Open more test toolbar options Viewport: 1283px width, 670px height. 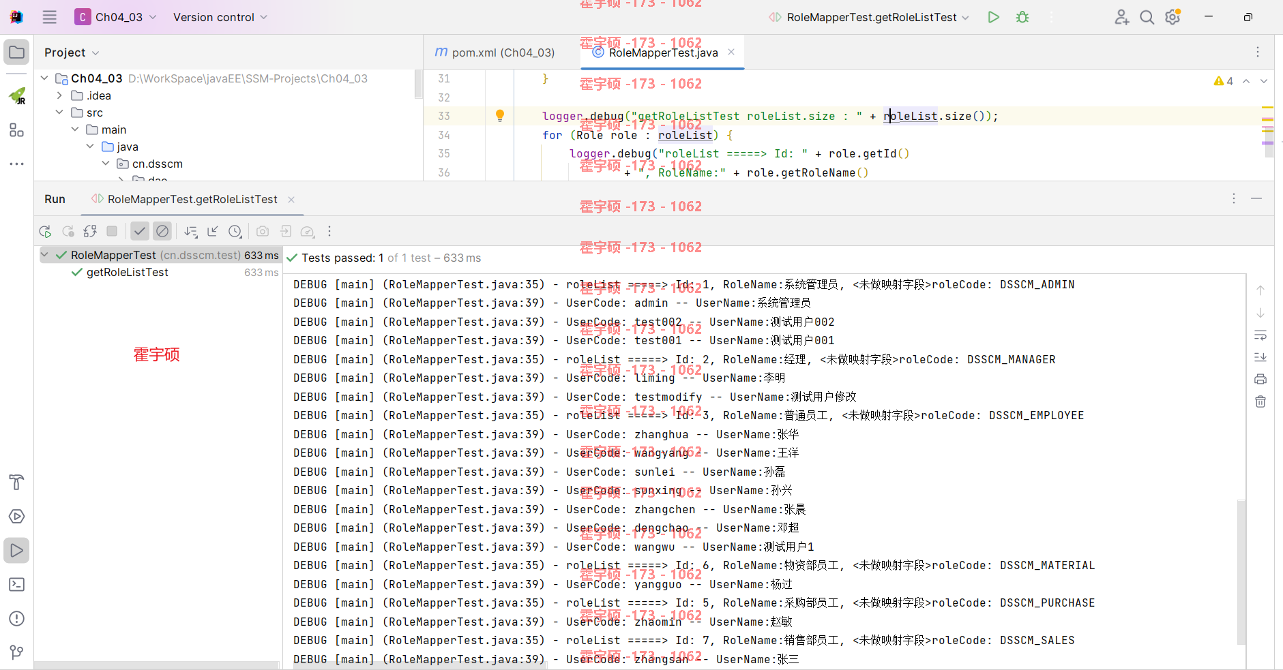coord(329,232)
